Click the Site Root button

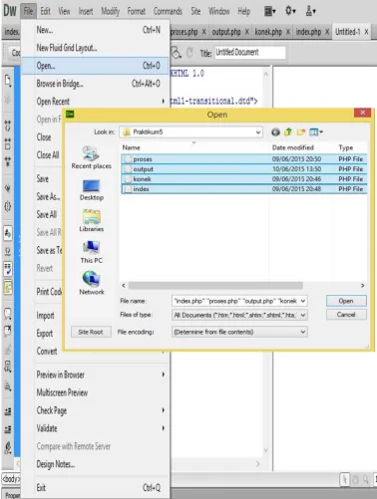point(91,332)
